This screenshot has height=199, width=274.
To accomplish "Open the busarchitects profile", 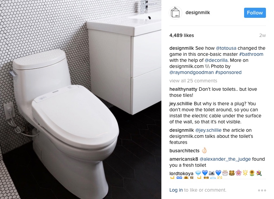I will tap(184, 151).
